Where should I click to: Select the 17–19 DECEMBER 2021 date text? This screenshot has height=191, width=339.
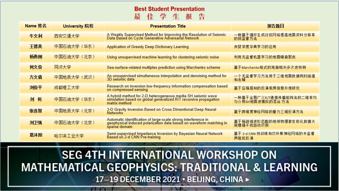tap(138, 180)
